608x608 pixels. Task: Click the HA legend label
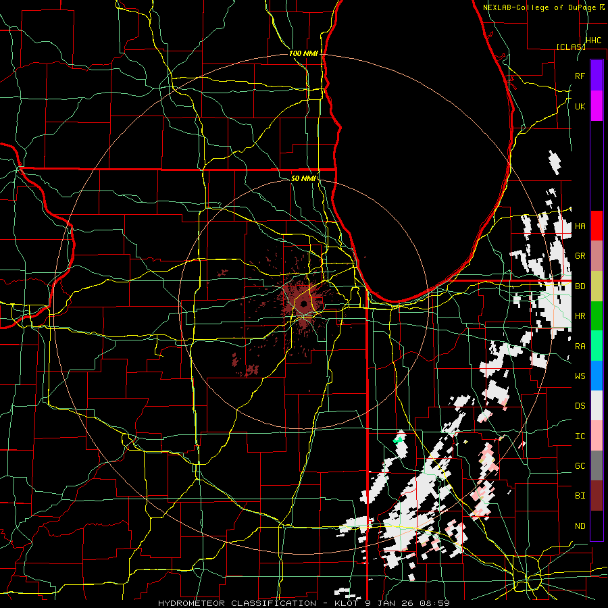coord(580,226)
